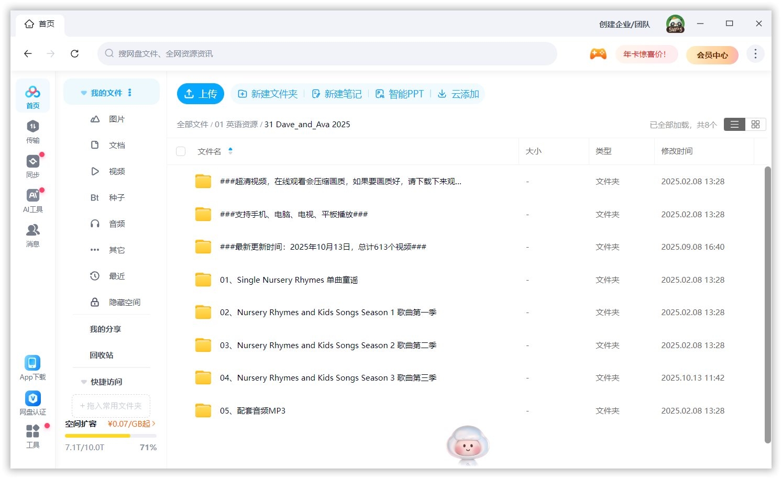Screen dimensions: 782x479
Task: Click the storage 空间扩容 progress bar
Action: pos(111,436)
